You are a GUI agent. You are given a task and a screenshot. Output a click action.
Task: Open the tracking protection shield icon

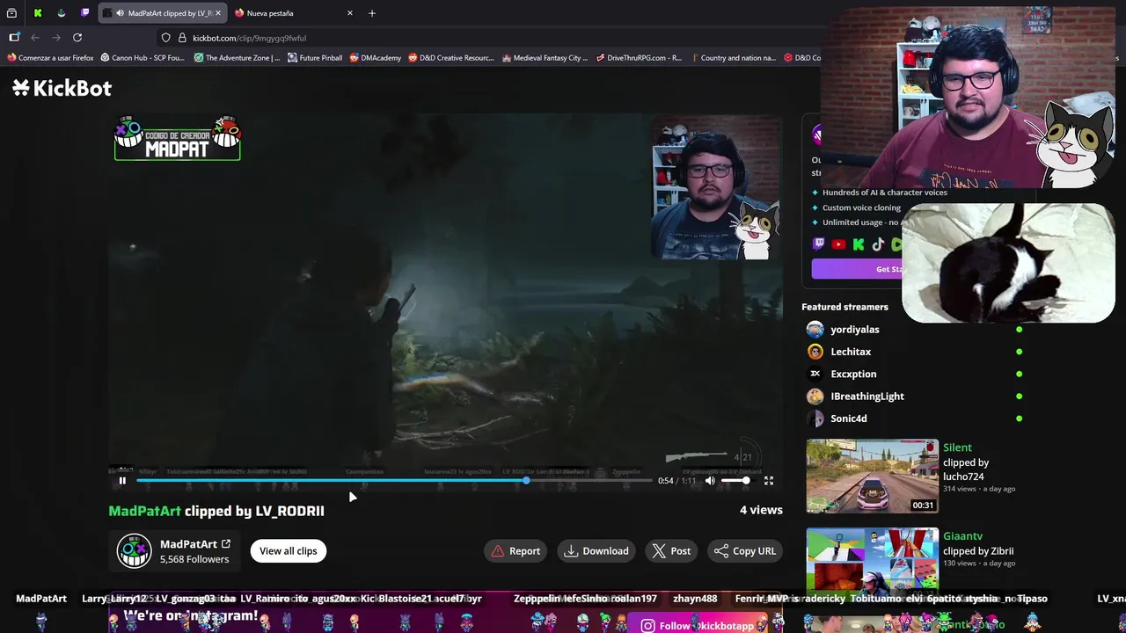tap(165, 38)
